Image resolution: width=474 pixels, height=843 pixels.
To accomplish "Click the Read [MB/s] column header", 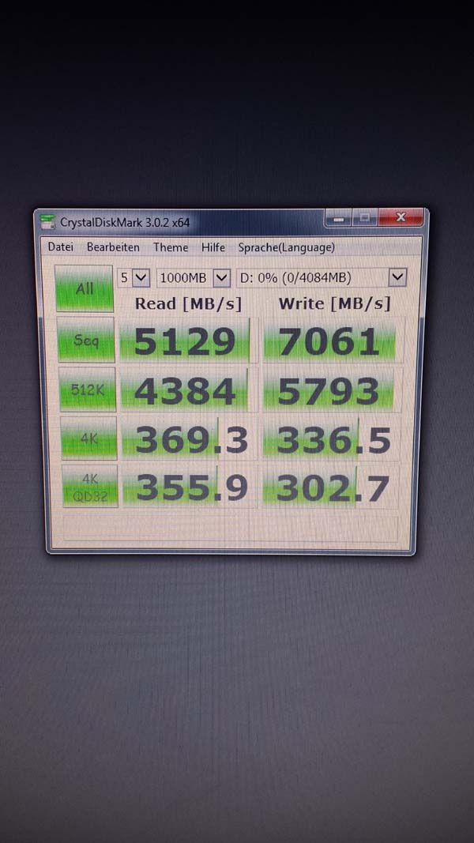I will coord(188,303).
